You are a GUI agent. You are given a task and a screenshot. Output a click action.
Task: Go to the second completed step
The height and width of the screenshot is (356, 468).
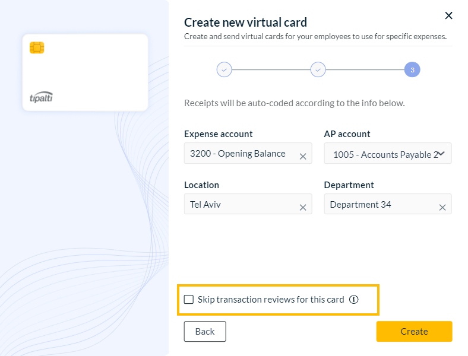318,70
